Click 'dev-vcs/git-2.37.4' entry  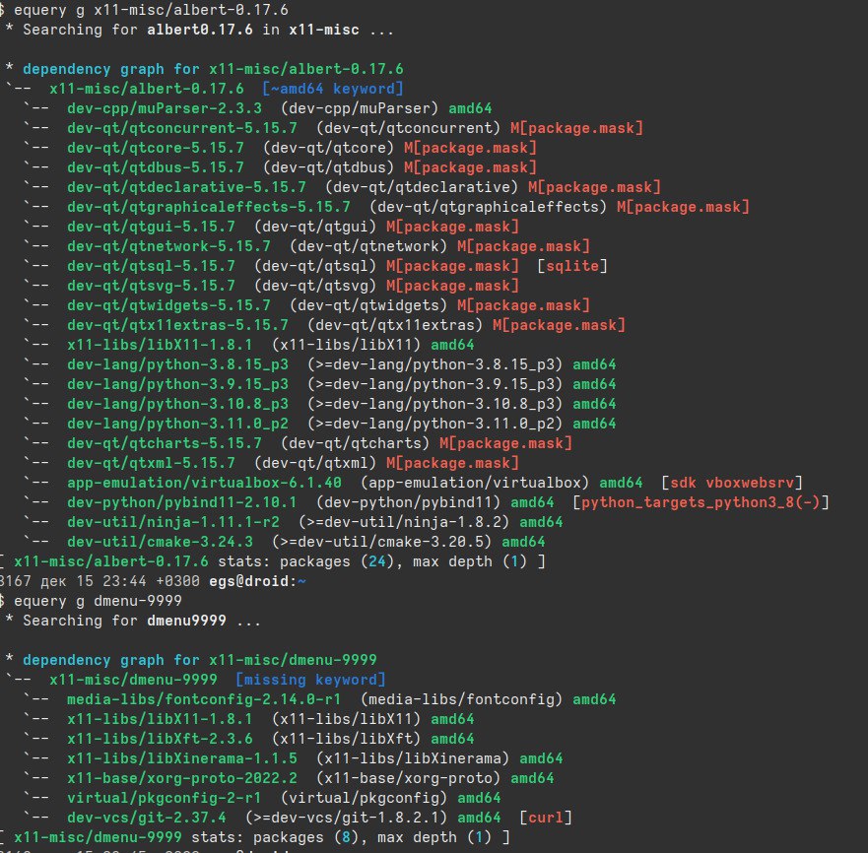click(x=147, y=818)
